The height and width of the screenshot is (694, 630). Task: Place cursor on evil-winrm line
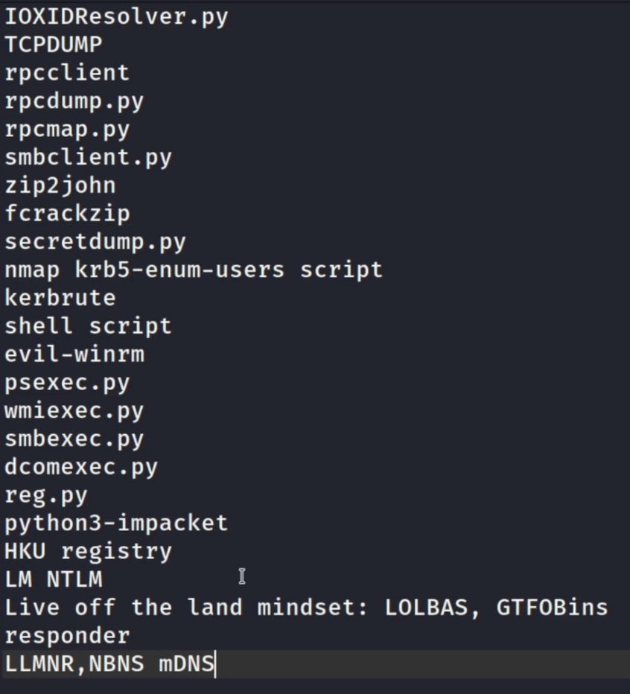74,354
